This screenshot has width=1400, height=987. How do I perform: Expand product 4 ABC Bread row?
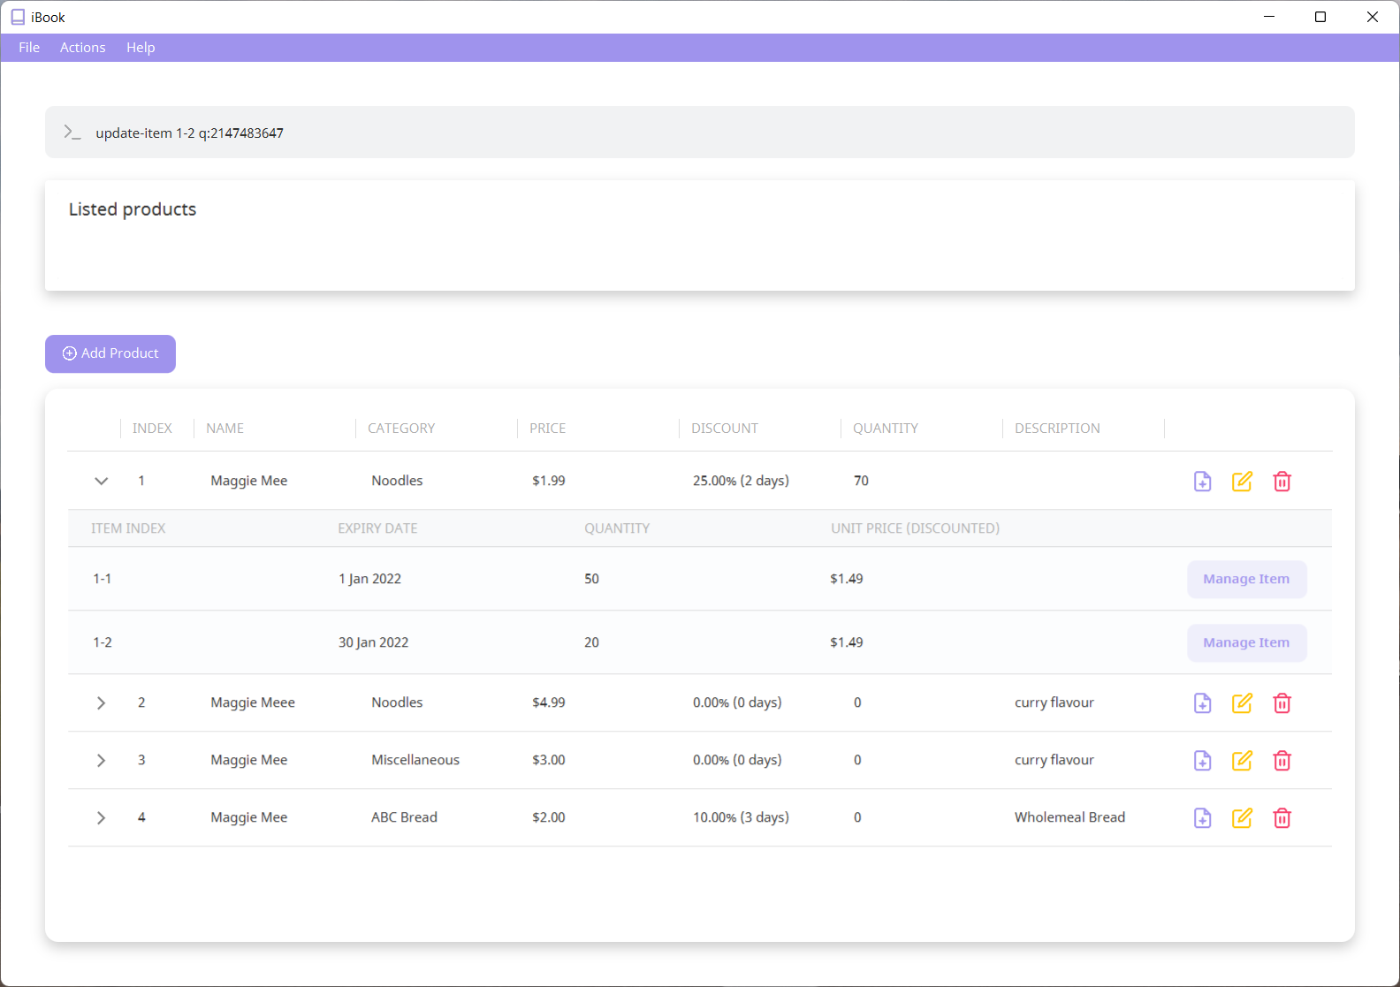[101, 817]
